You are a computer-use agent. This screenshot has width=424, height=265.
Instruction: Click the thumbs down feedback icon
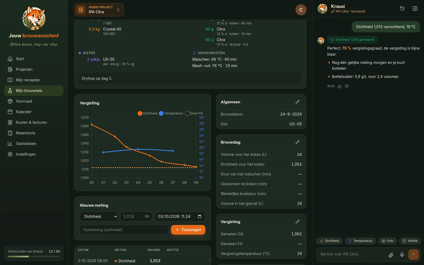[347, 86]
